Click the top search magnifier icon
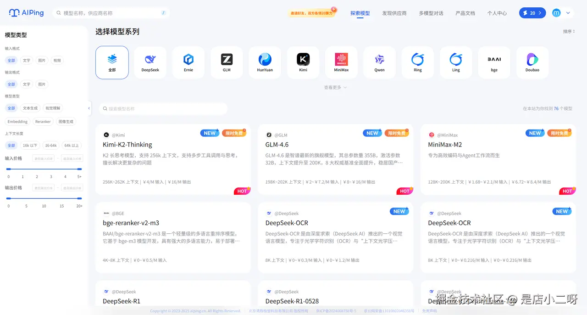This screenshot has height=315, width=587. (59, 13)
